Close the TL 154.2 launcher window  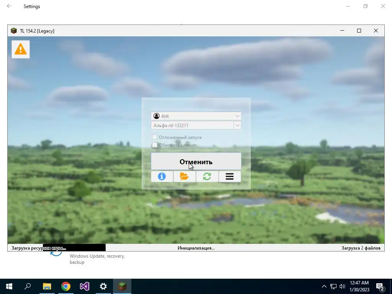tap(376, 31)
